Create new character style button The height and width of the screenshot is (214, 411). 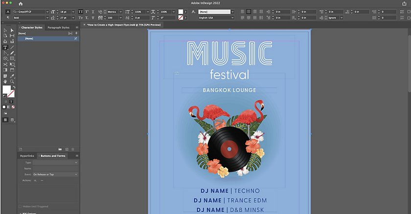point(67,149)
